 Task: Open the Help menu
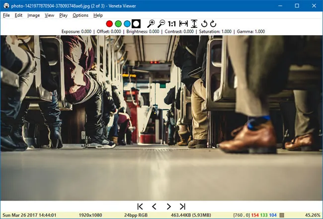click(98, 15)
